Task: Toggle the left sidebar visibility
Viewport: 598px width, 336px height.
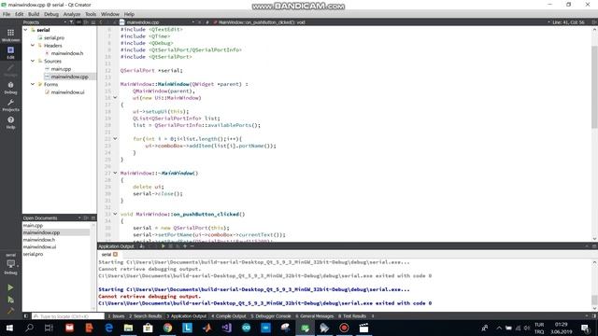Action: pyautogui.click(x=26, y=315)
